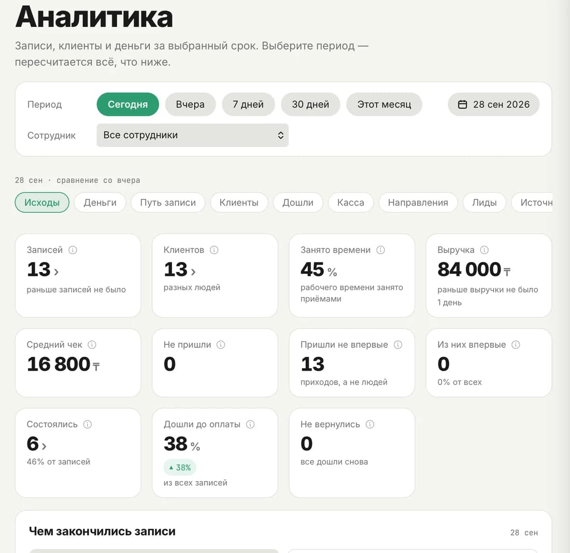
Task: Click the Чем закончились записи heading
Action: (102, 531)
